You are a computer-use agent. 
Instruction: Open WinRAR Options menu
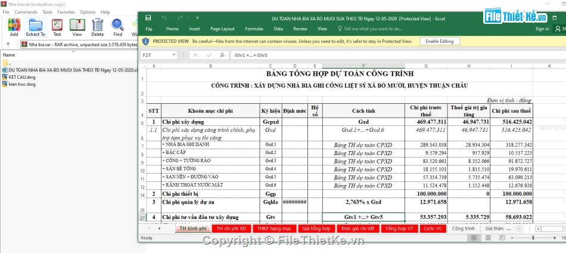[88, 12]
